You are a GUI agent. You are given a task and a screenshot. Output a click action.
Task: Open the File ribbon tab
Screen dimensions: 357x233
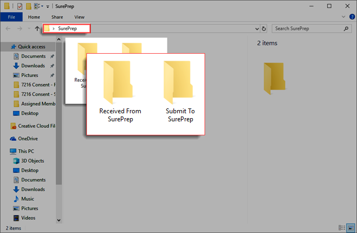11,17
